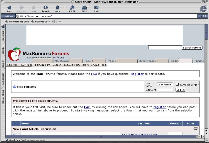Open the Search side tab

(x=3, y=63)
